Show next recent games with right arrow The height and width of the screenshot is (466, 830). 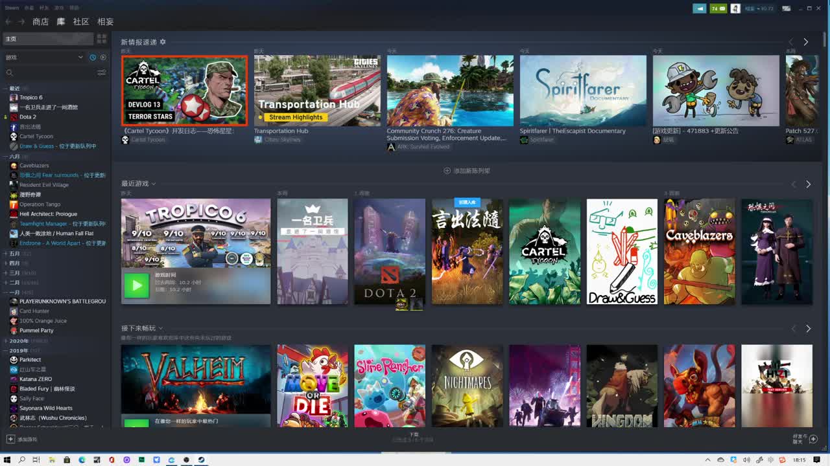tap(808, 184)
